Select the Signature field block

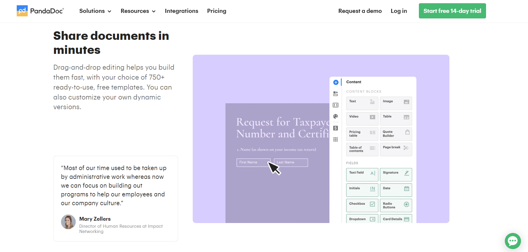click(x=396, y=174)
